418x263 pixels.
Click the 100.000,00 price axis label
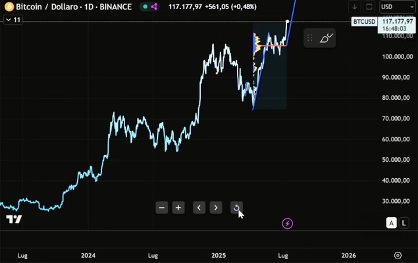click(x=398, y=57)
